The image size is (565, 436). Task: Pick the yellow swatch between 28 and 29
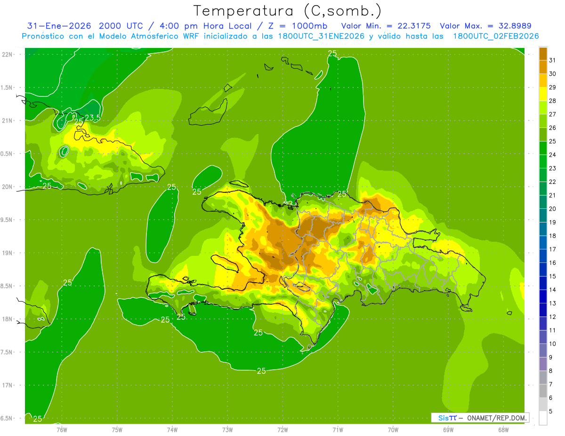pyautogui.click(x=543, y=94)
